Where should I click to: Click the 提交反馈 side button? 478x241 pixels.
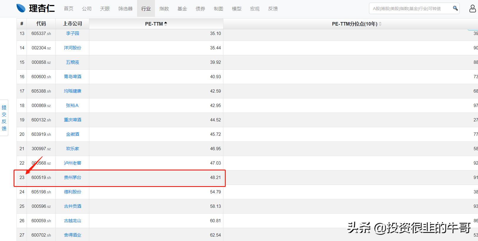tap(4, 118)
